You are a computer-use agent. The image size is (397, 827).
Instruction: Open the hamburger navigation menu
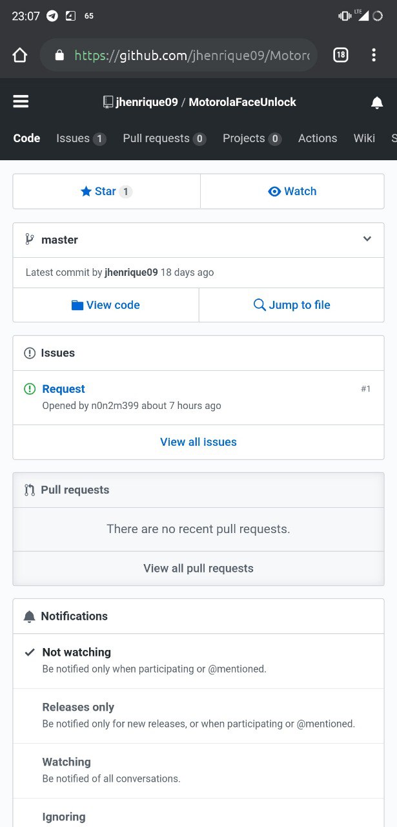pos(21,102)
